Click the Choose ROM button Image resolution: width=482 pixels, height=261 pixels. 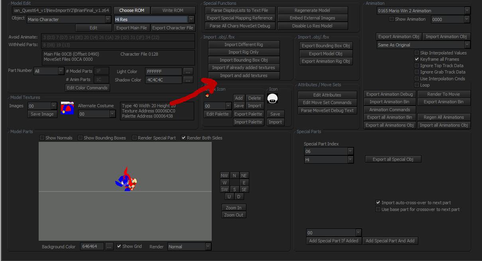tap(132, 10)
